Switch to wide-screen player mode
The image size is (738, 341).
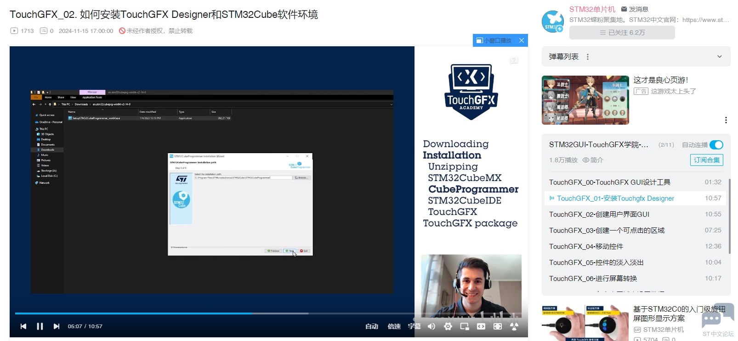coord(481,326)
